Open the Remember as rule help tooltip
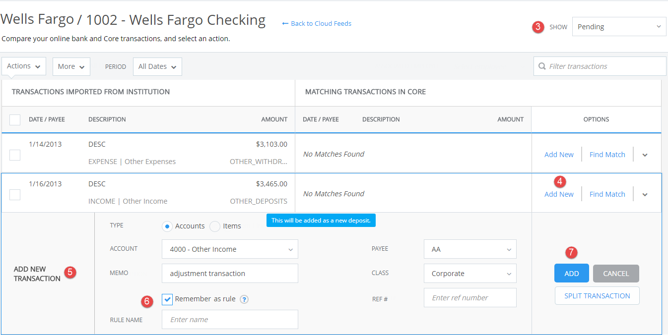This screenshot has width=668, height=335. (244, 299)
